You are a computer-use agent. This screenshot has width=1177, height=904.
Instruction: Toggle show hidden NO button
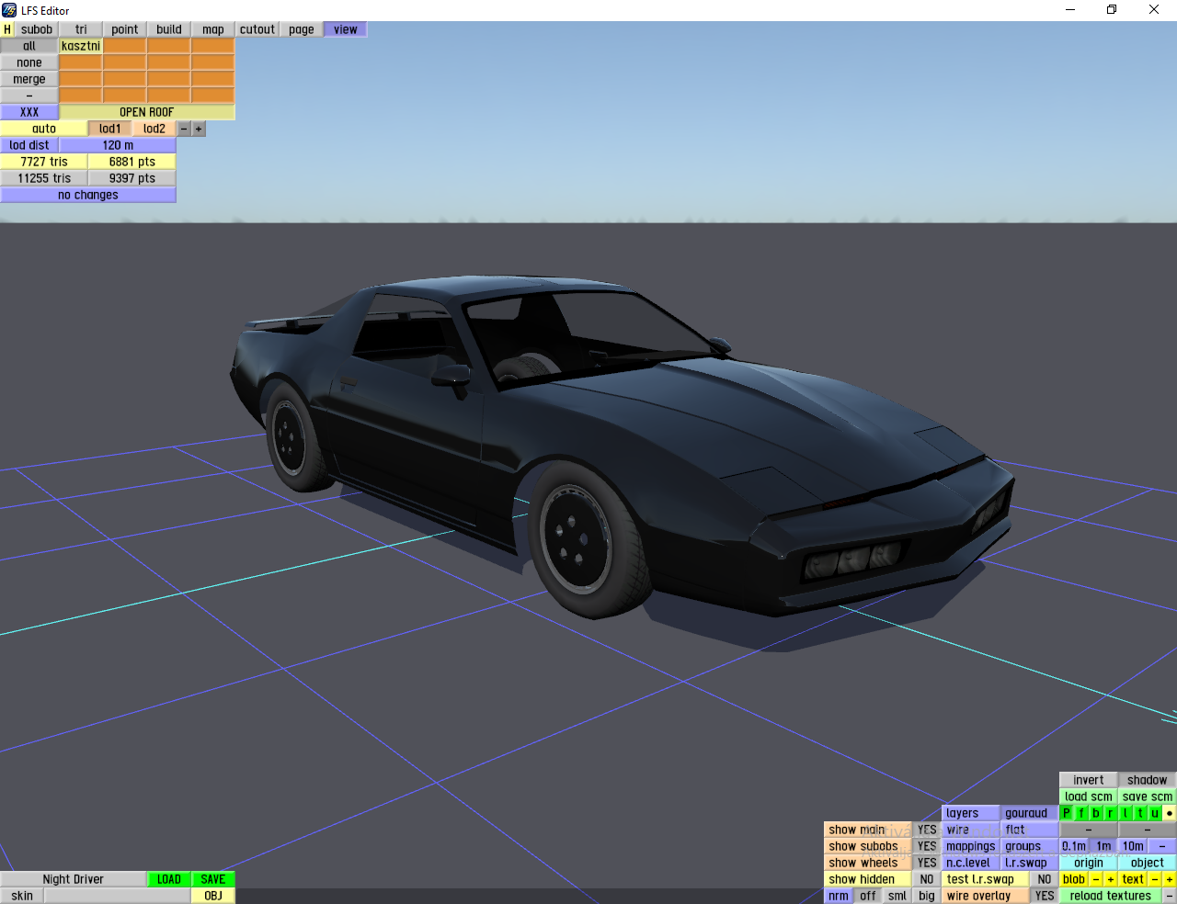(x=927, y=879)
